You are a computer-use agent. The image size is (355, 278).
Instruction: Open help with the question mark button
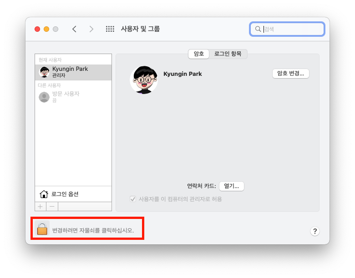coord(314,231)
